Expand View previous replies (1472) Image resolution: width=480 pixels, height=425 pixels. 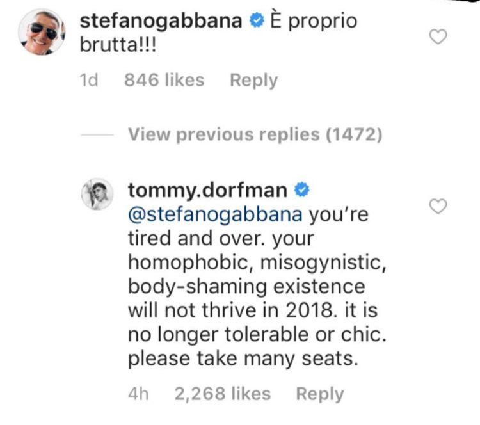pos(255,135)
